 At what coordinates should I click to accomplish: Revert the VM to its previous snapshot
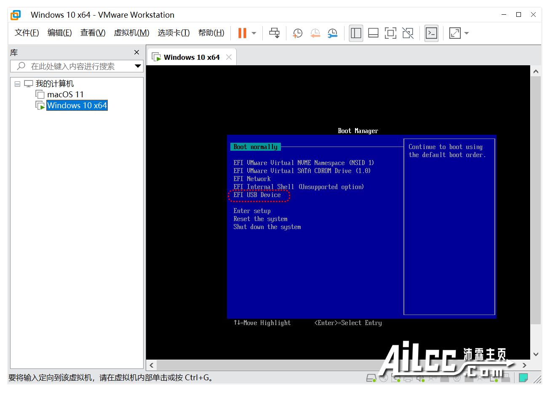315,33
